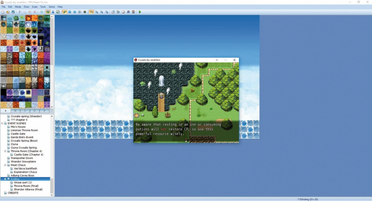The width and height of the screenshot is (372, 201).
Task: Save the project with the floppy disk icon
Action: pyautogui.click(x=13, y=12)
